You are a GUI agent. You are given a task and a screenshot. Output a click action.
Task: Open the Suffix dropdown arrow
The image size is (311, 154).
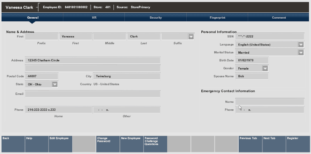[191, 37]
